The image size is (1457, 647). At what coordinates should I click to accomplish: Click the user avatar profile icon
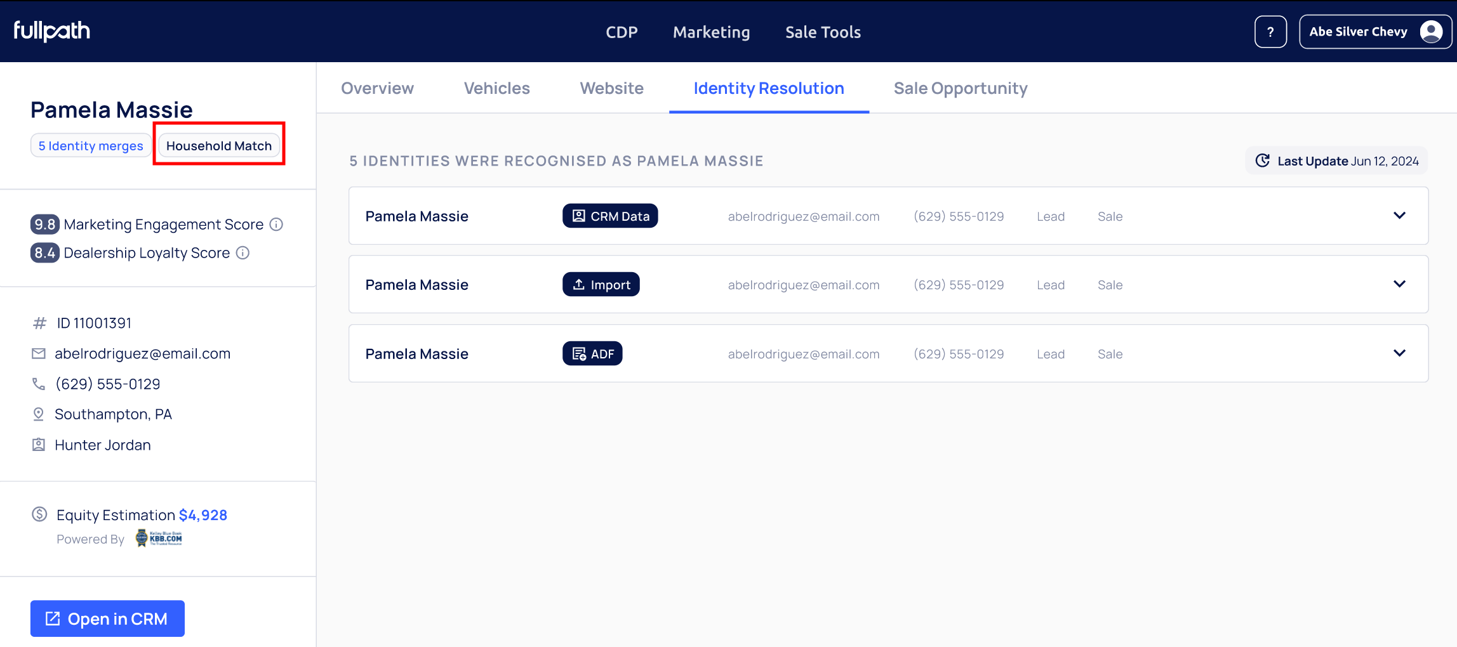point(1431,32)
